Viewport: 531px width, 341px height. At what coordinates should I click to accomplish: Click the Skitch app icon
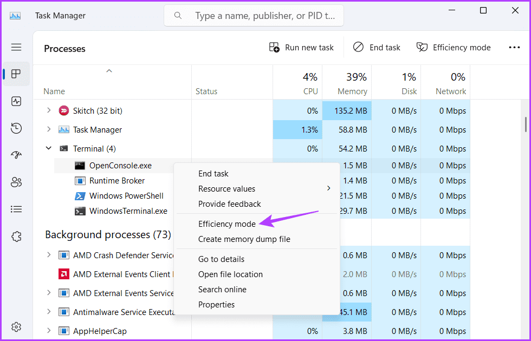click(x=64, y=110)
